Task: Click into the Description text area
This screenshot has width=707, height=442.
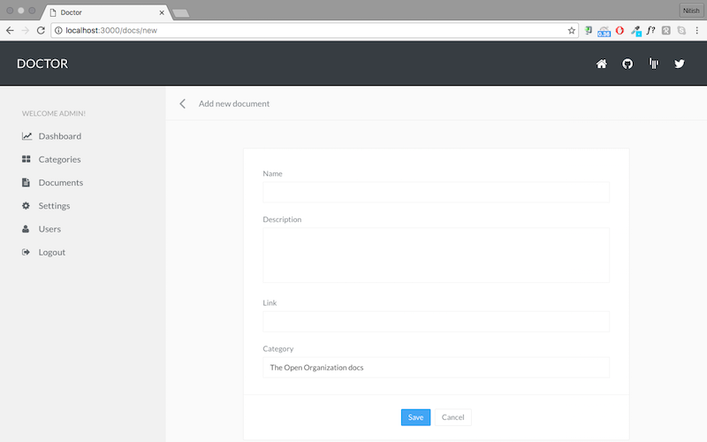Action: click(x=436, y=255)
